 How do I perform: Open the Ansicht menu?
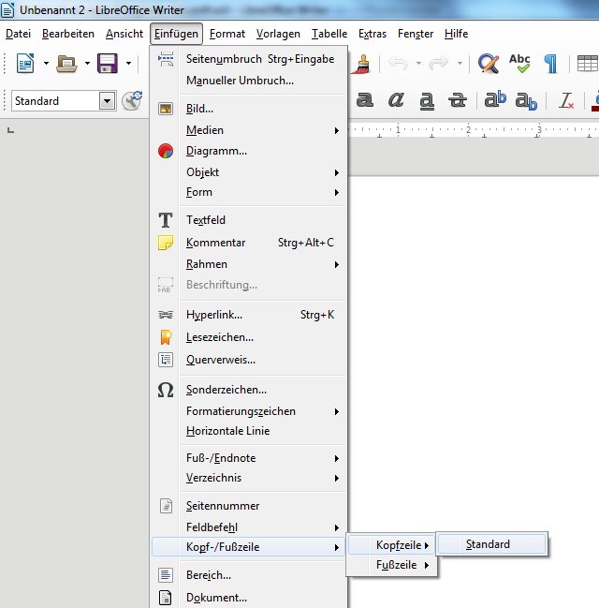coord(124,34)
